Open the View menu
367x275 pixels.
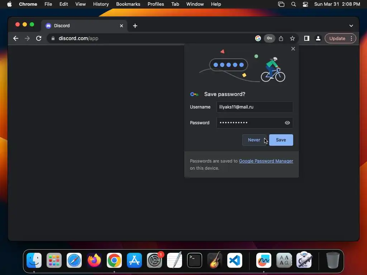(81, 4)
